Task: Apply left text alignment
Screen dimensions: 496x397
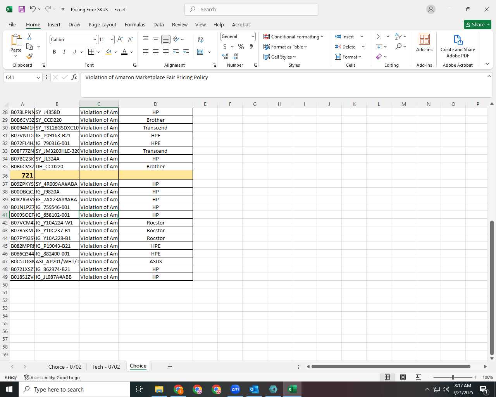Action: click(146, 52)
